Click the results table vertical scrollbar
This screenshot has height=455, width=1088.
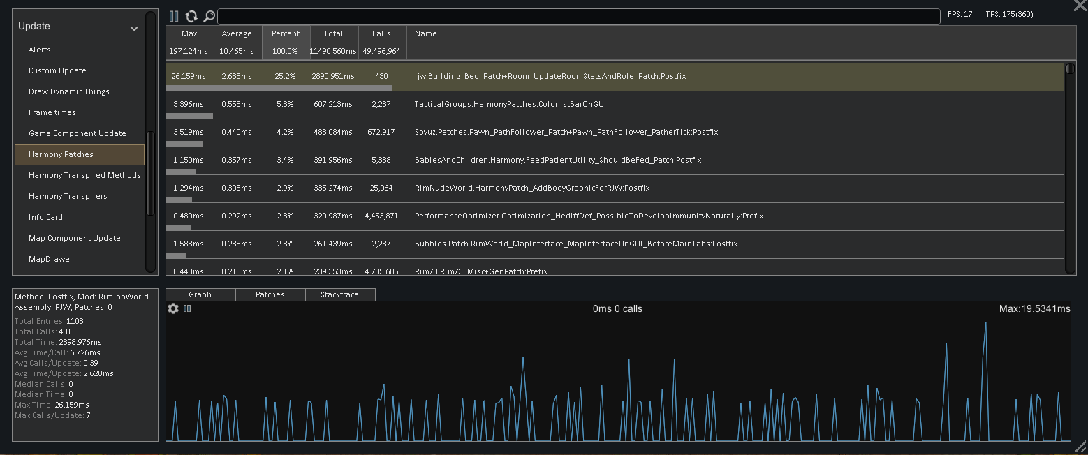pos(1070,168)
